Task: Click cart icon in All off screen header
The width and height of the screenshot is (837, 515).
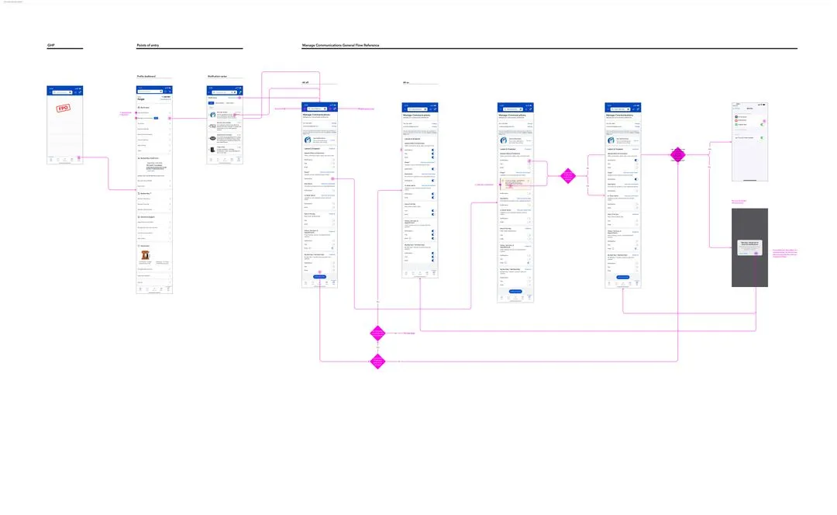Action: (335, 109)
